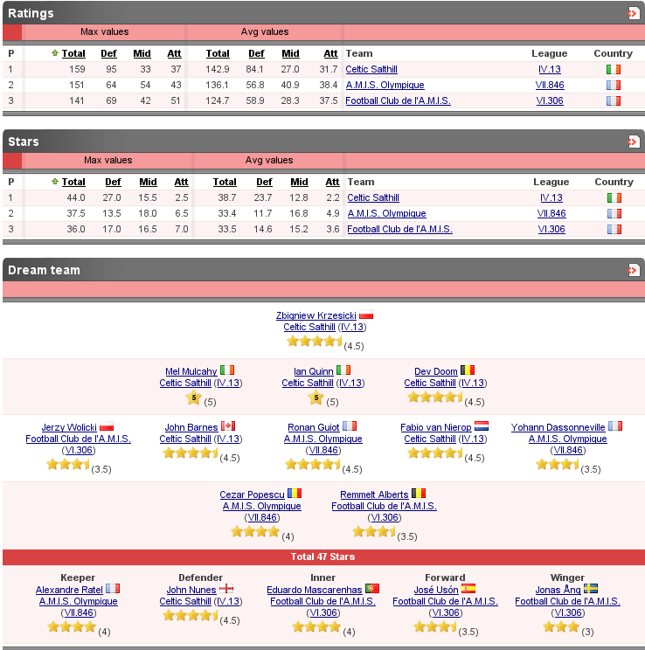Viewport: 645px width, 650px height.
Task: Open league VI.306 in Ratings table
Action: point(550,100)
